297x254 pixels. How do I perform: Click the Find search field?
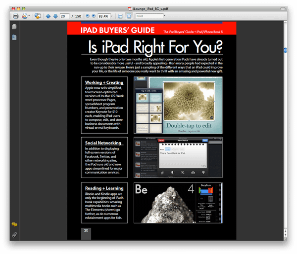click(x=149, y=16)
